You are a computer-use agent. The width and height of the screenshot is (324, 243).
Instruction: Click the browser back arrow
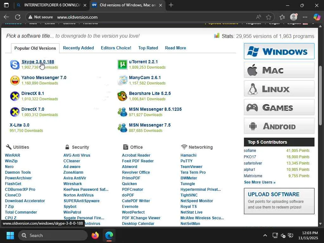[6, 17]
